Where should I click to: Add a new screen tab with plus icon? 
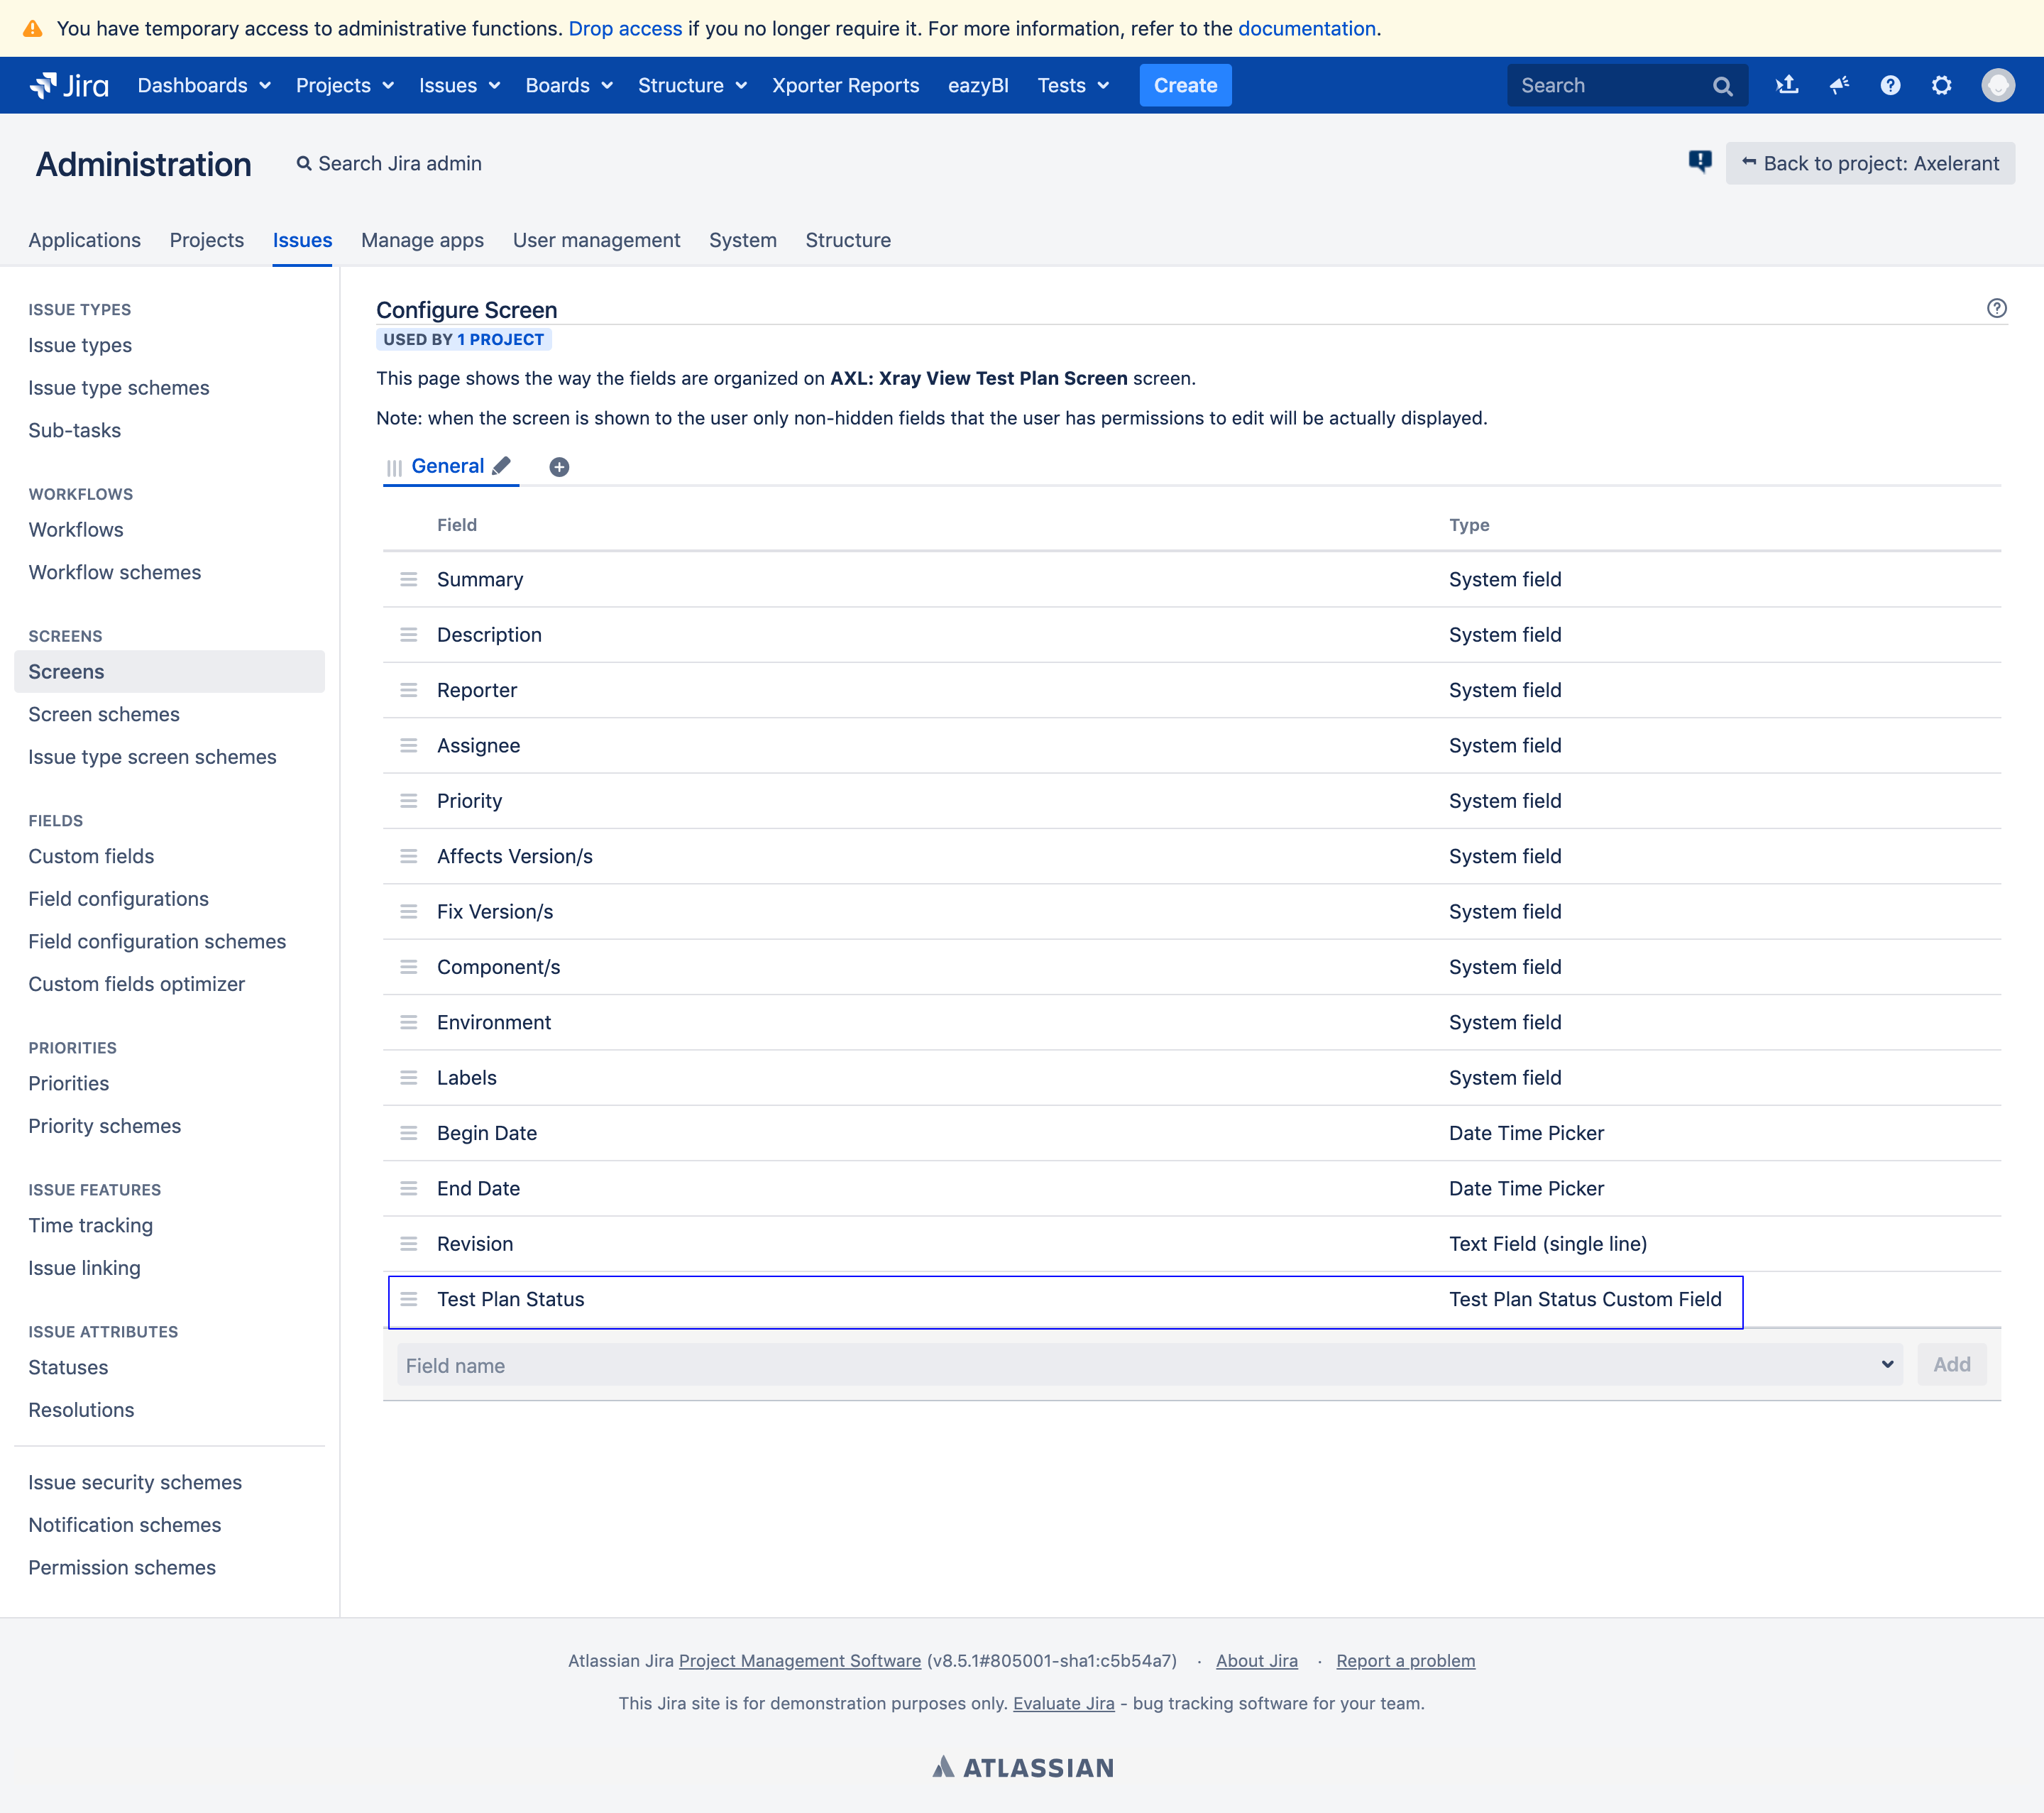point(559,466)
